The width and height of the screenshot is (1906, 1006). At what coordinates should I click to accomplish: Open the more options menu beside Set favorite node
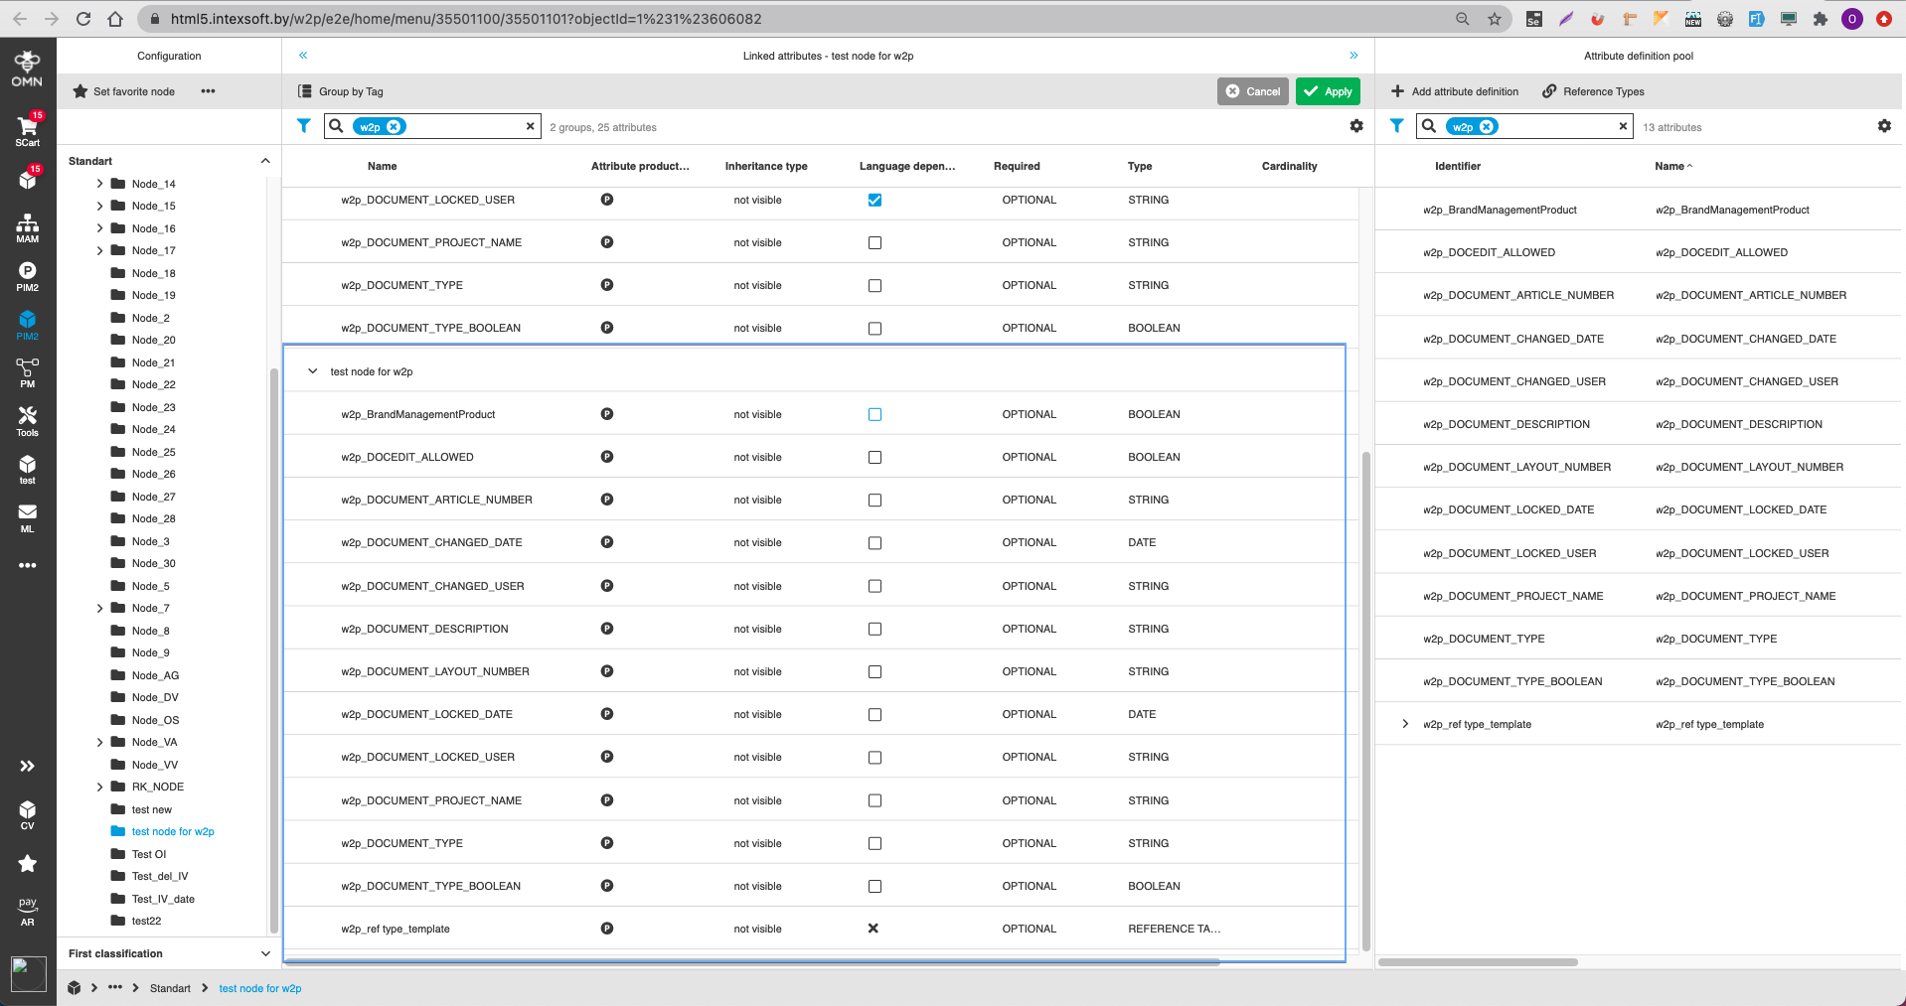pos(209,90)
